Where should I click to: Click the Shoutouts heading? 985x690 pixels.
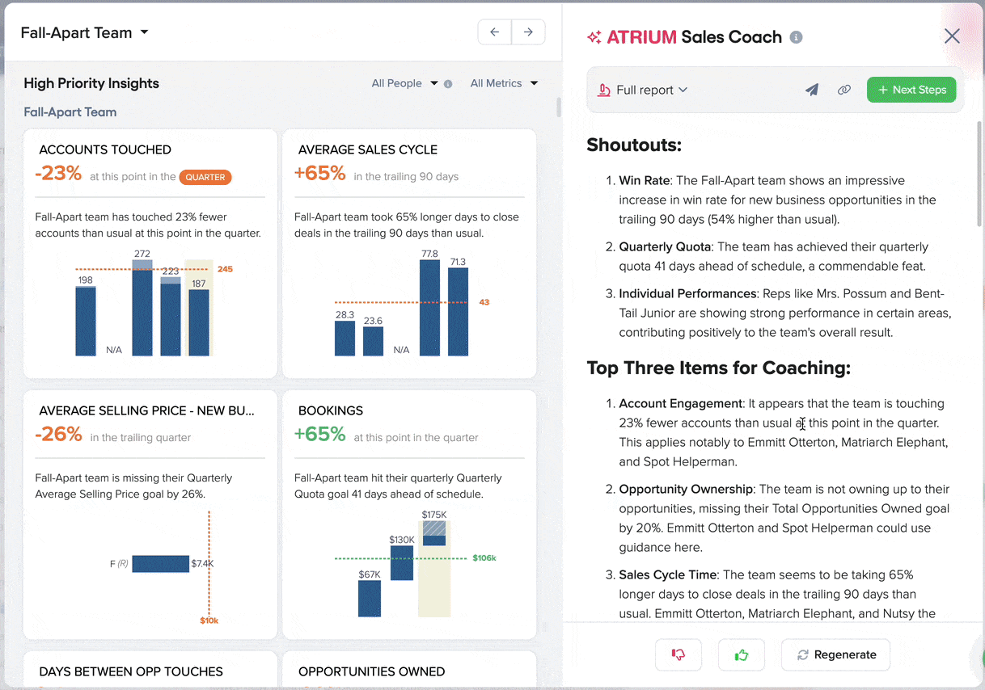[634, 145]
